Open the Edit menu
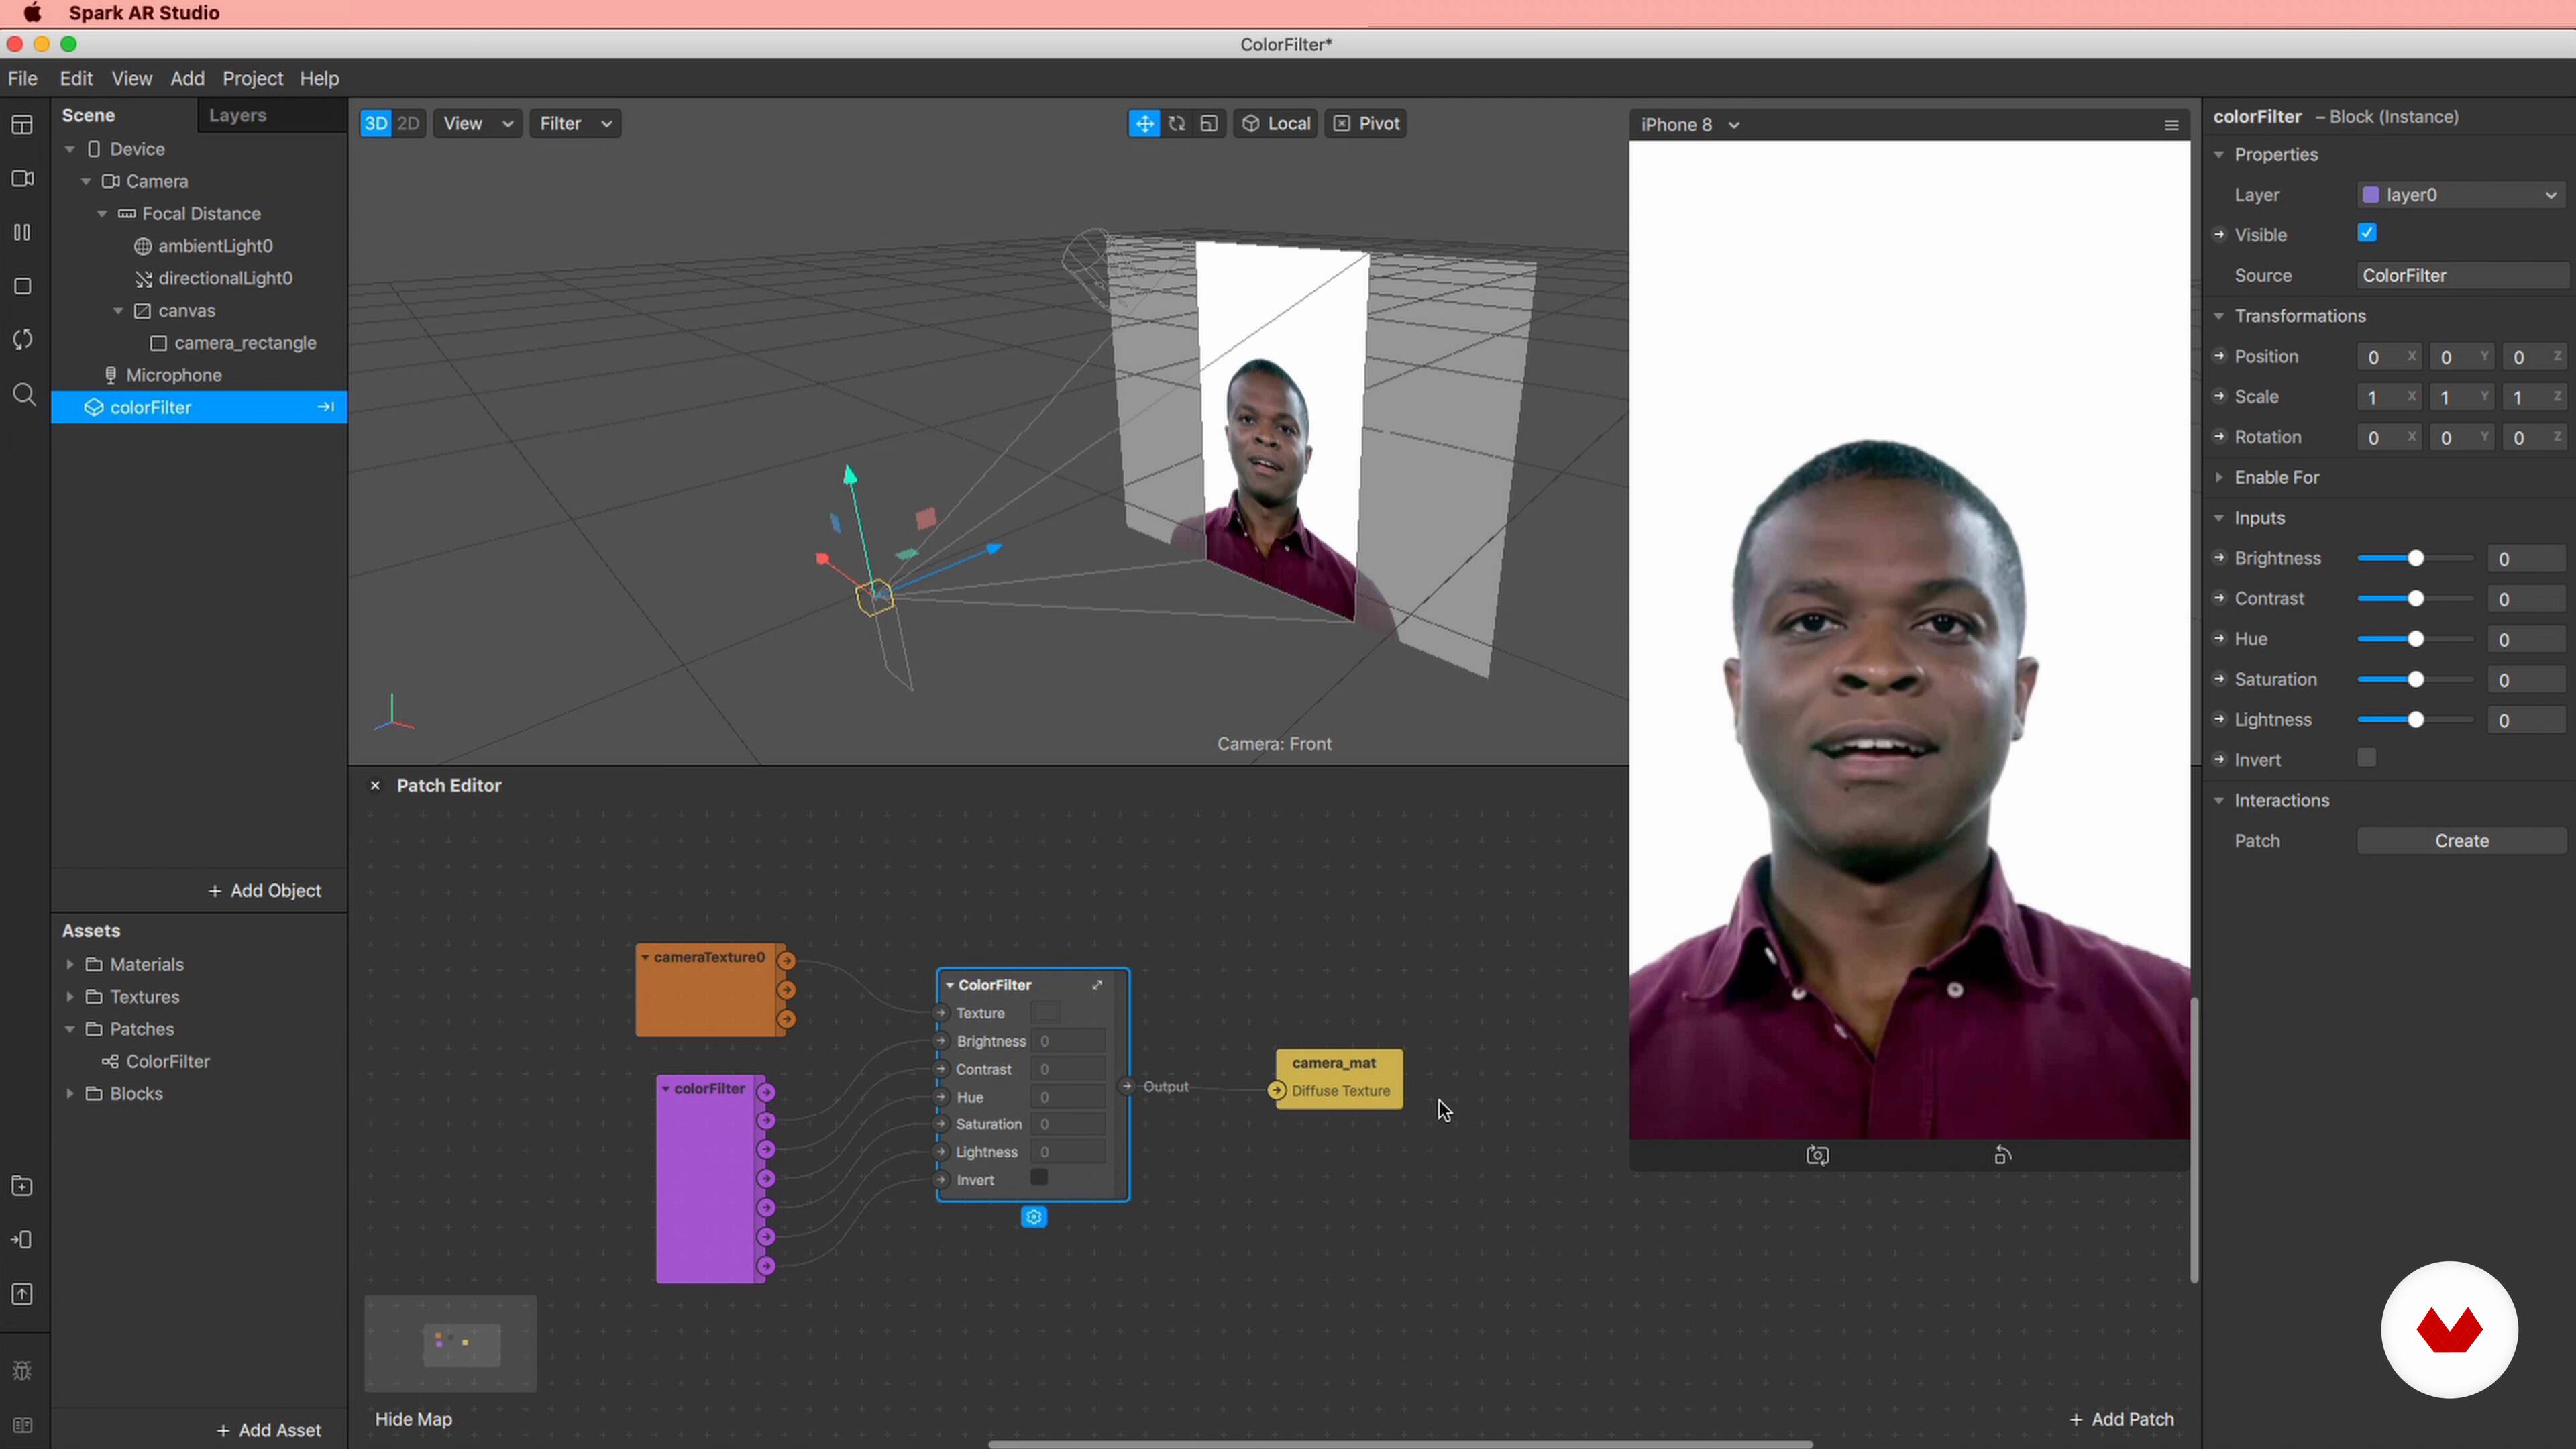 tap(76, 78)
